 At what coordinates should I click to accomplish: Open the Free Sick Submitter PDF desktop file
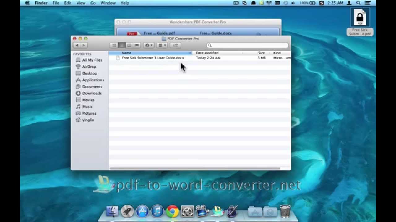click(360, 22)
